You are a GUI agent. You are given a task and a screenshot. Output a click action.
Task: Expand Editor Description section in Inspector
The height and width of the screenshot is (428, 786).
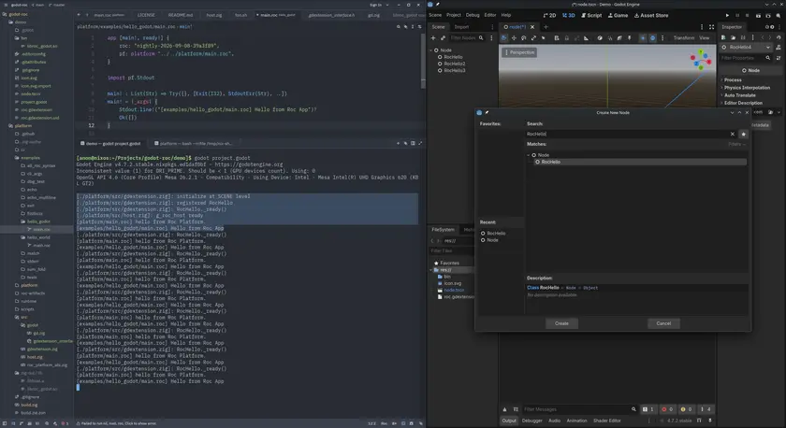coord(743,103)
